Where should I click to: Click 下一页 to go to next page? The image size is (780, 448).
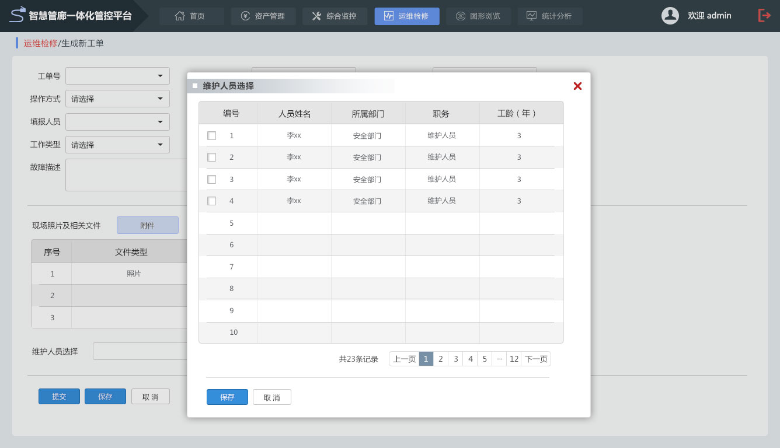536,359
